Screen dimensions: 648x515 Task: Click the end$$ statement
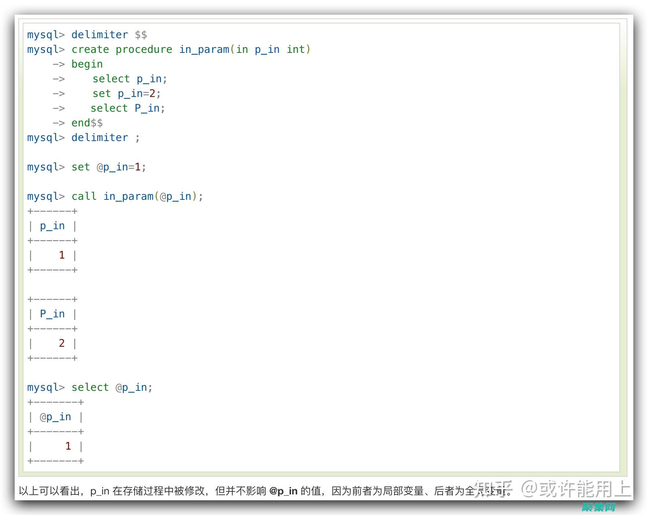[x=87, y=122]
